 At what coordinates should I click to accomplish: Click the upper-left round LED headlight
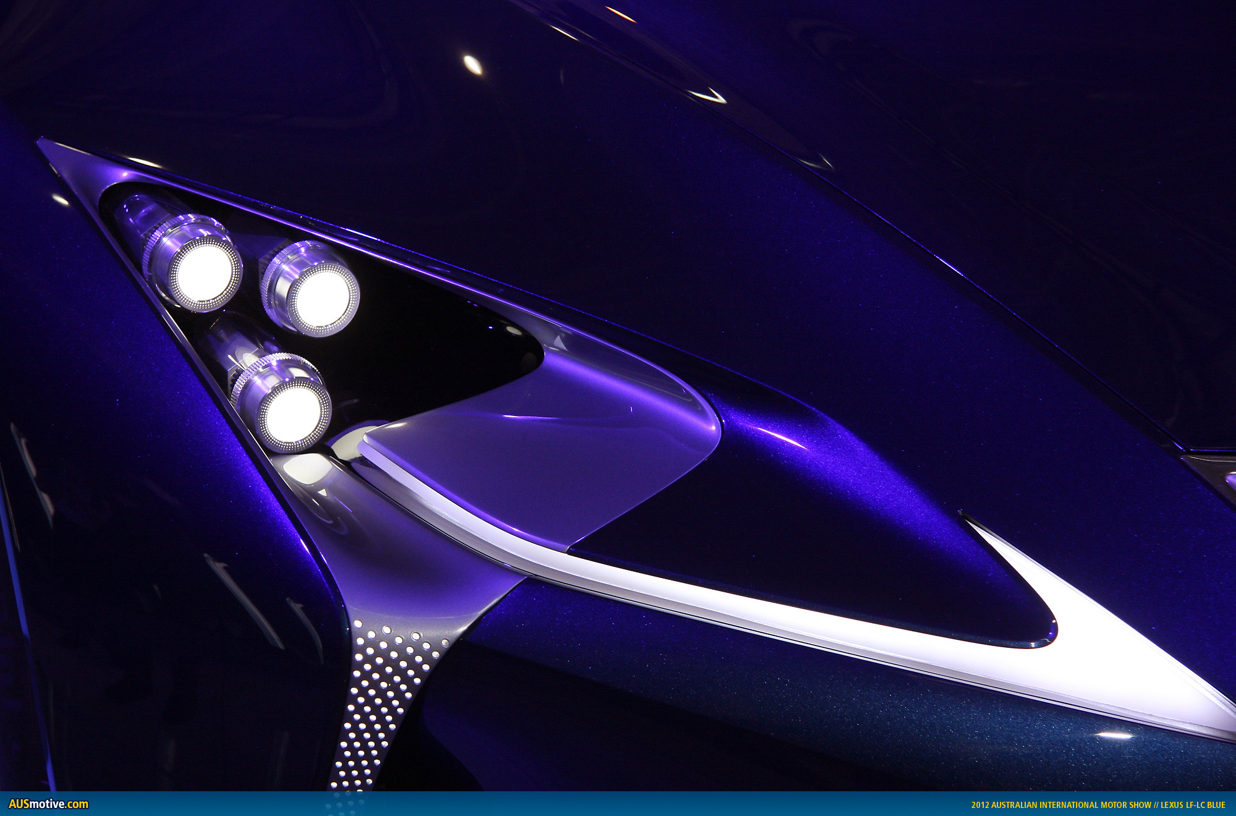(x=204, y=272)
